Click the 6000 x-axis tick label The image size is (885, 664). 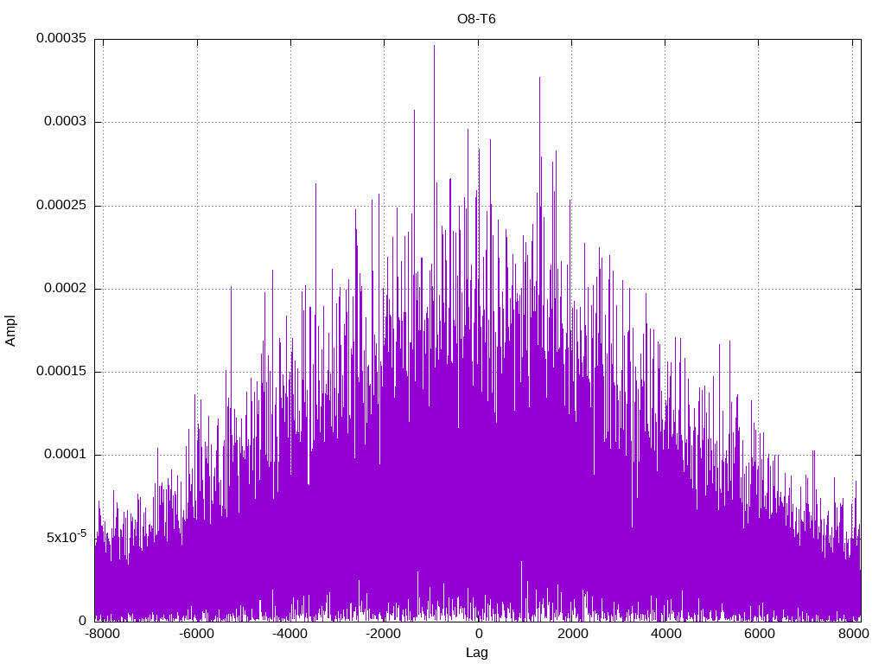click(759, 634)
